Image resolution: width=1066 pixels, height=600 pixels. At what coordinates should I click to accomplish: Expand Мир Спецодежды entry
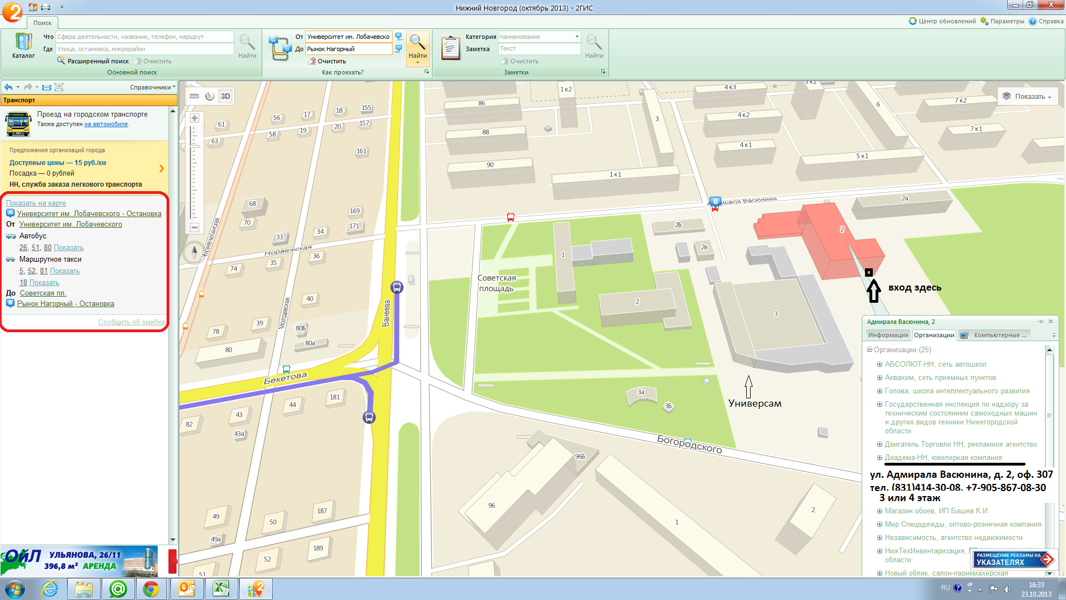879,524
